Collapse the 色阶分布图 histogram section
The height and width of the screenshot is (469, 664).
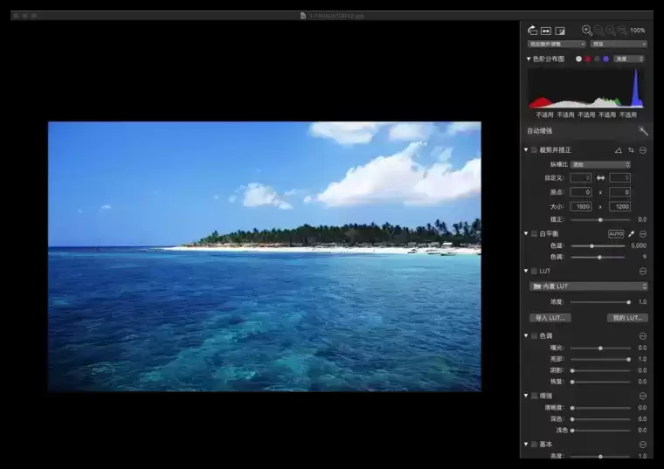click(529, 59)
